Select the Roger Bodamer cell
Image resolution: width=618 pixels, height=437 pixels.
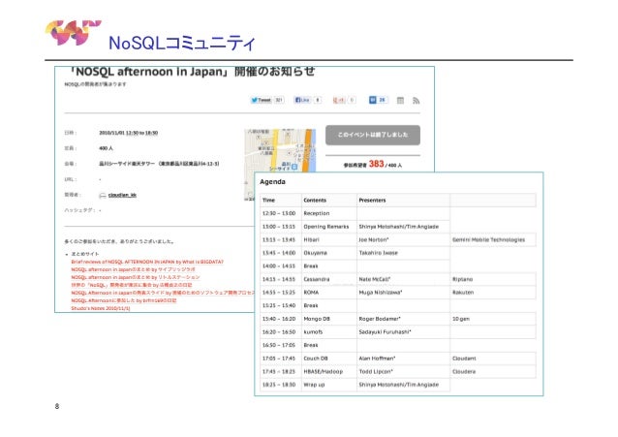click(403, 319)
